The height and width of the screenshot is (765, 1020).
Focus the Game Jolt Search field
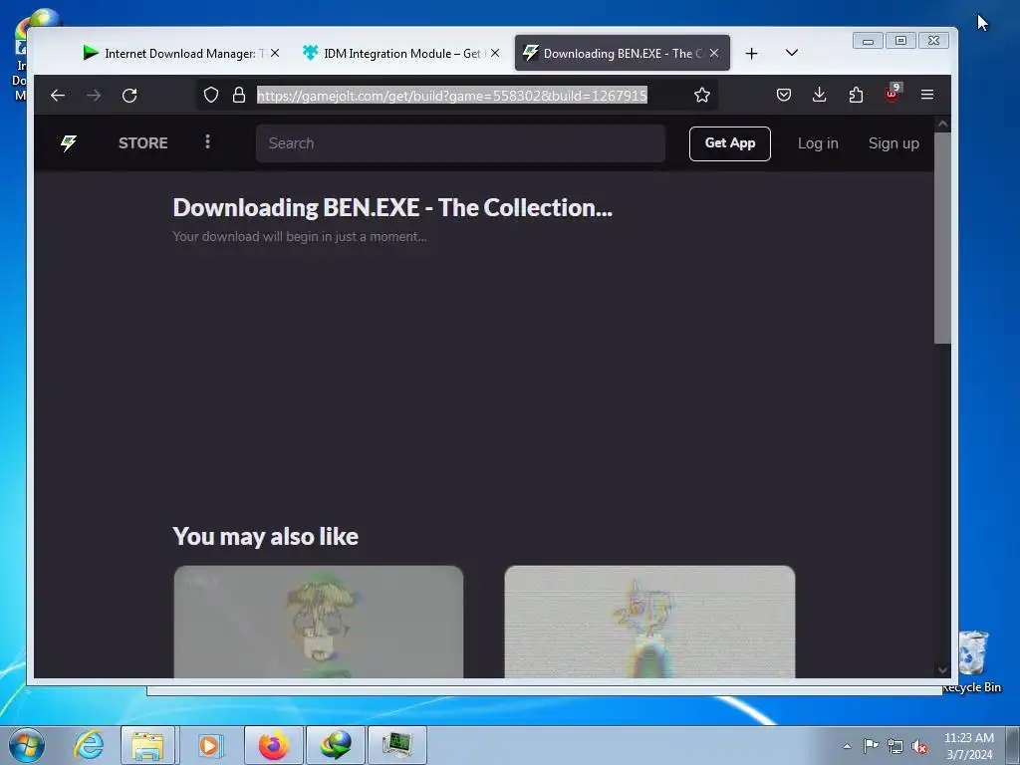[460, 143]
